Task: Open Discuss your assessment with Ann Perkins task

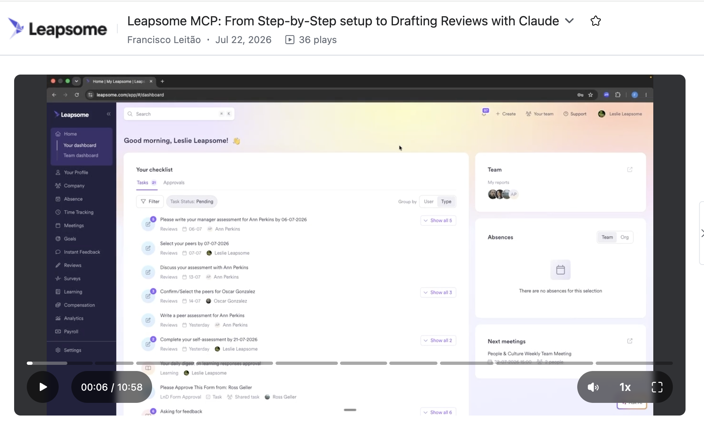Action: [204, 267]
